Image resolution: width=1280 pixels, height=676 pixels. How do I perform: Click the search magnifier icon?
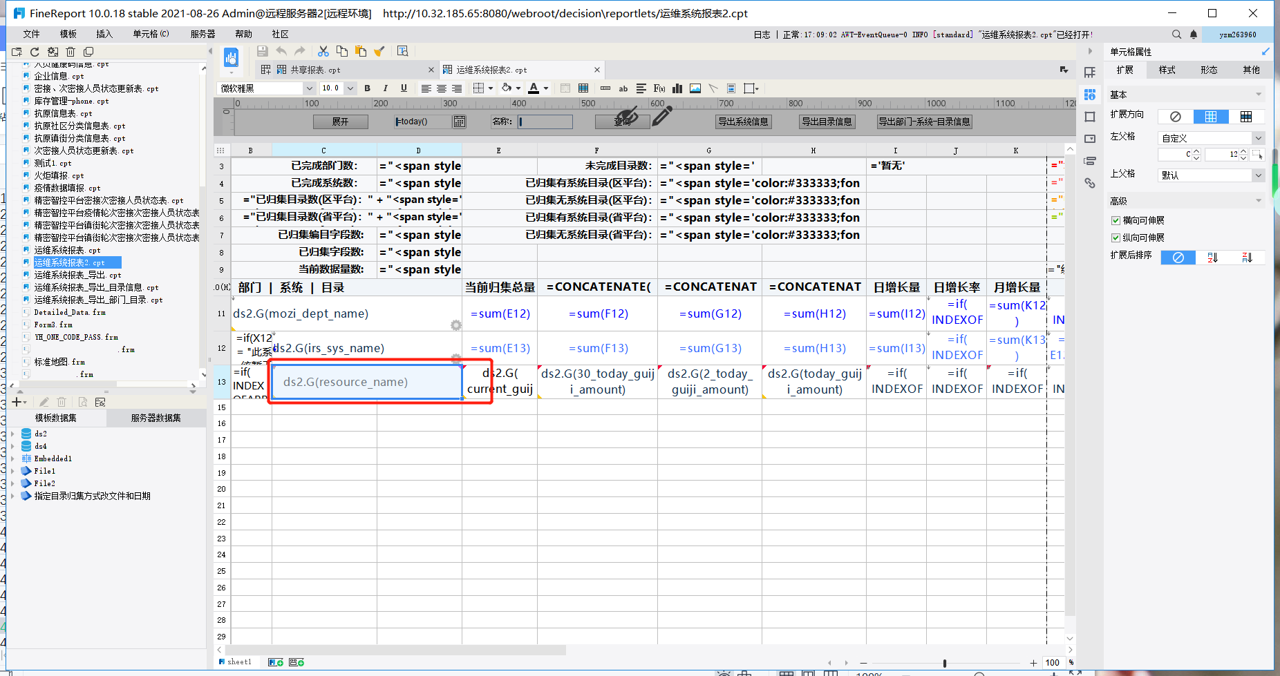point(1176,35)
